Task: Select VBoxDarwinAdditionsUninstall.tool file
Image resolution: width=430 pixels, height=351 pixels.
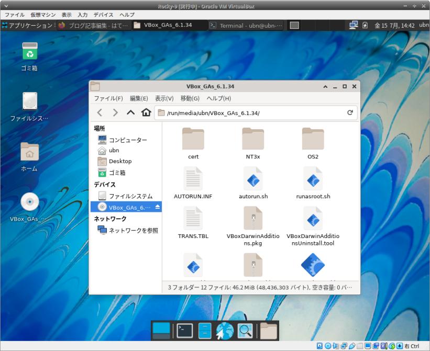Action: click(x=313, y=226)
